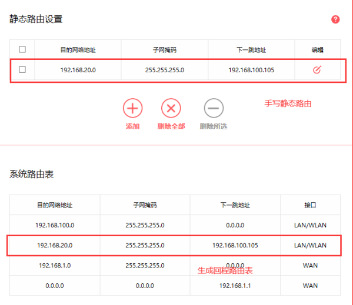Click the 删除全部 text label

[171, 126]
